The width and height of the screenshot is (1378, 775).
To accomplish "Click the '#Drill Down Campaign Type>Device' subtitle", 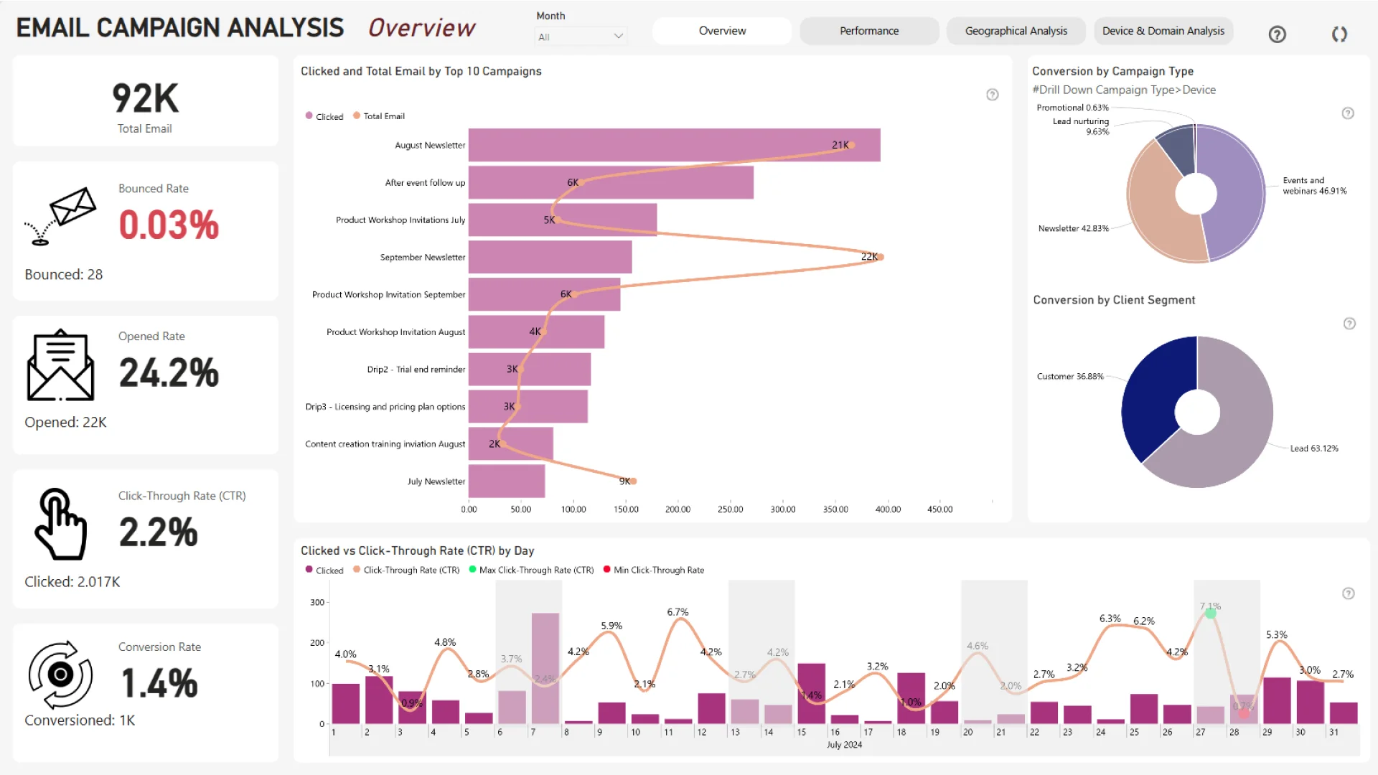I will click(x=1124, y=90).
